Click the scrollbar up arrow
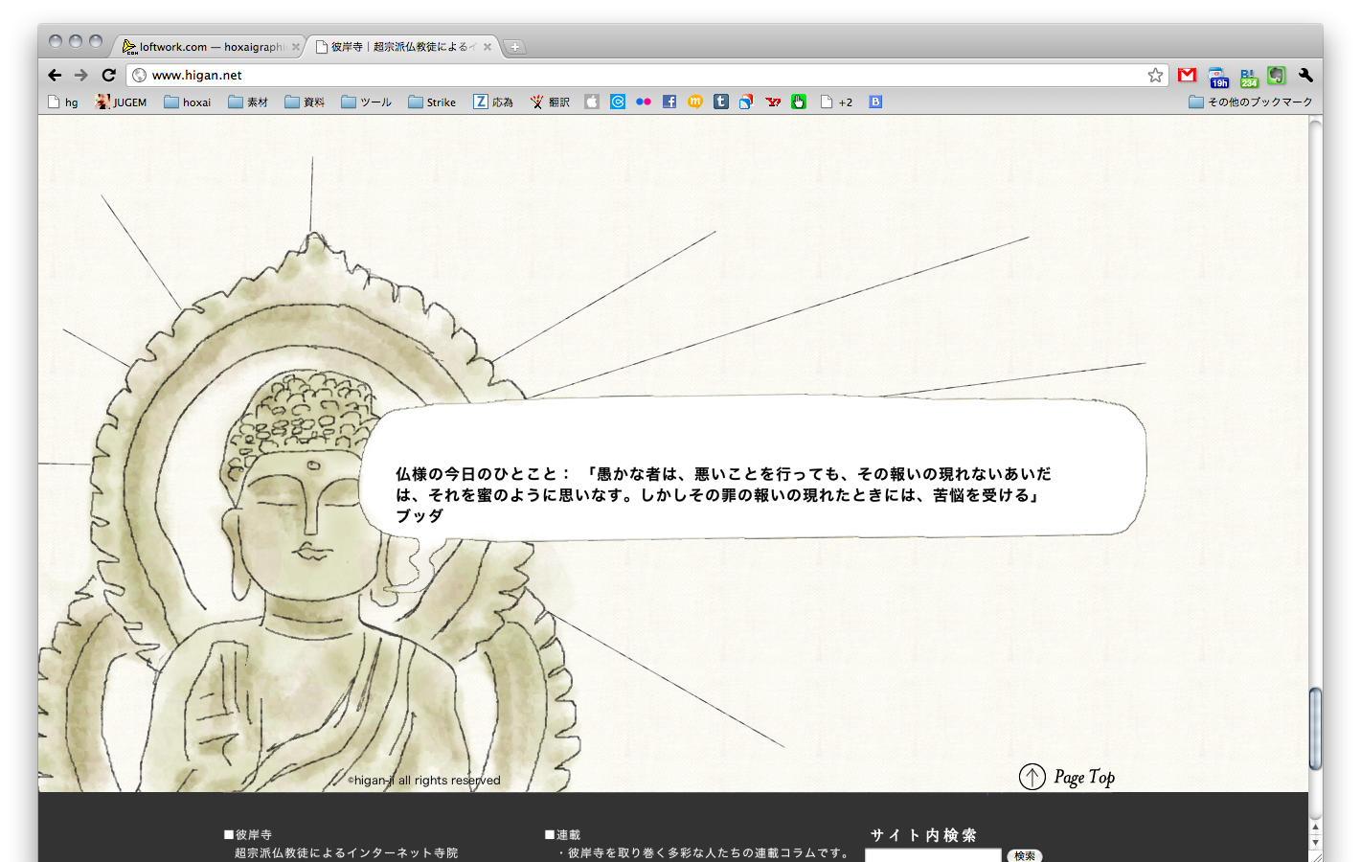Viewport: 1361px width, 862px height. (1315, 828)
